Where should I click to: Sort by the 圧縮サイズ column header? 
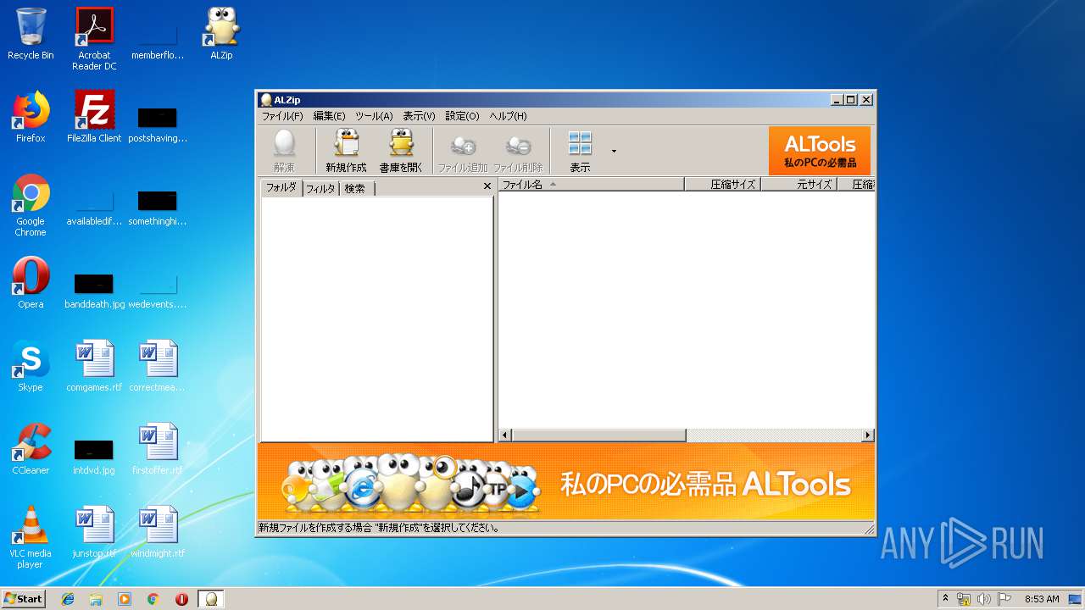point(722,184)
